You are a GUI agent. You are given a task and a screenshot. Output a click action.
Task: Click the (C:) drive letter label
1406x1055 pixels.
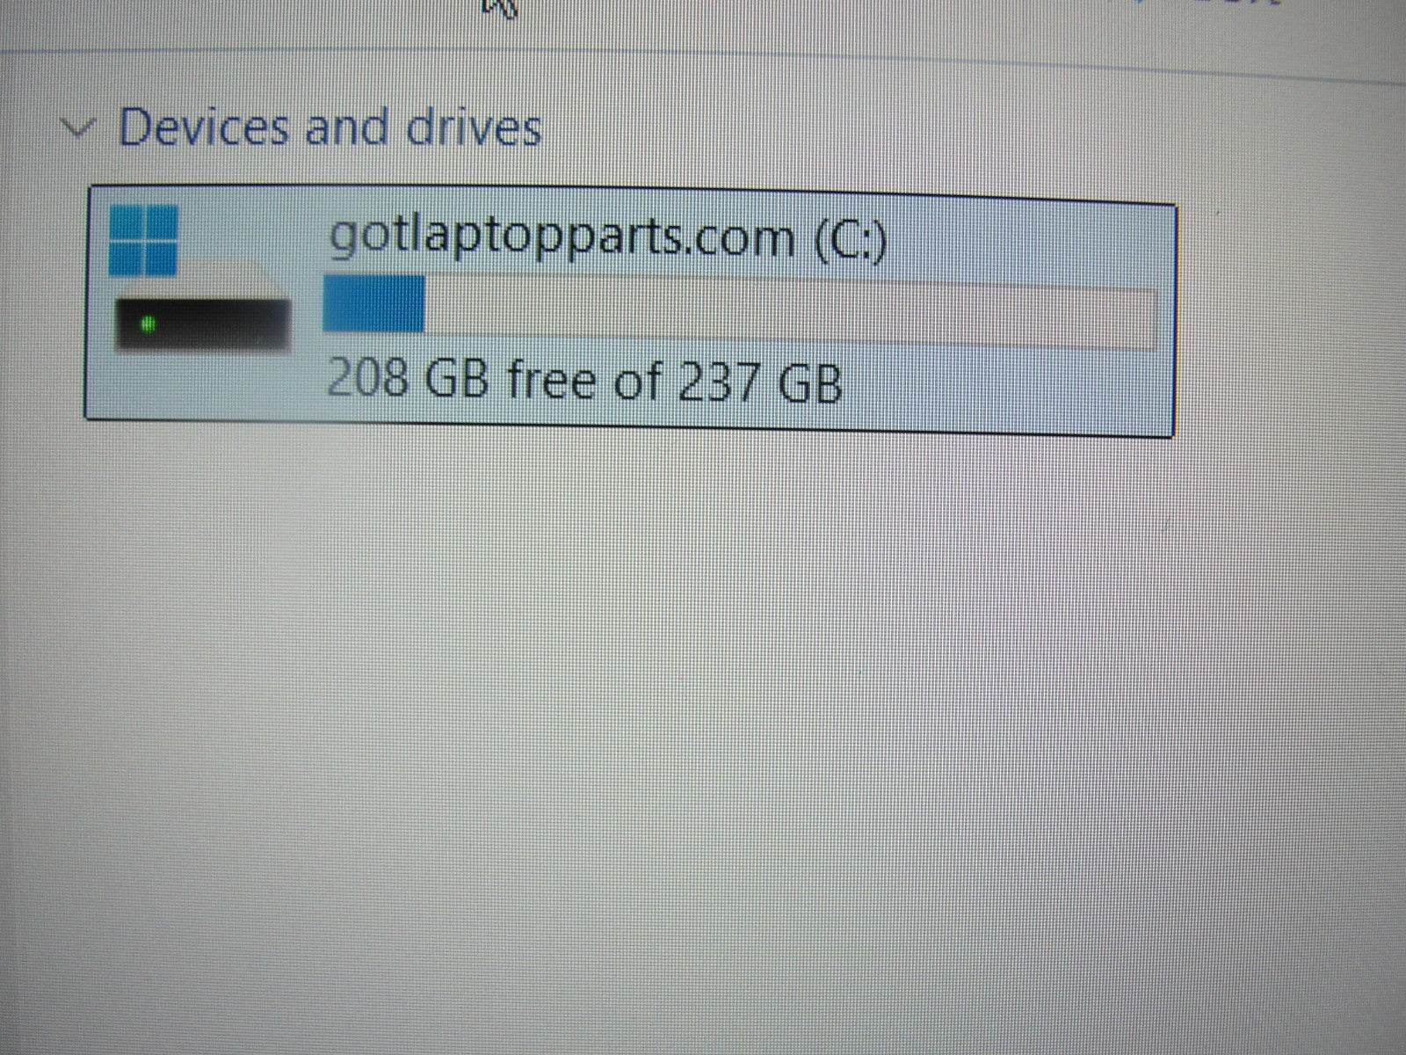tap(851, 239)
